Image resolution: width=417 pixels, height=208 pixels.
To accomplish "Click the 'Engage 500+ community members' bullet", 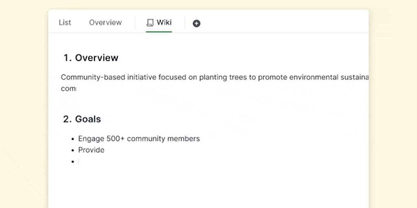I will pos(139,139).
